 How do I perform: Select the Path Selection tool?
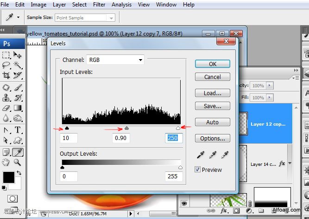point(6,140)
